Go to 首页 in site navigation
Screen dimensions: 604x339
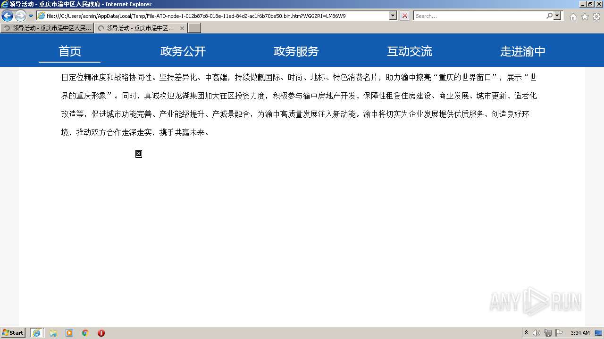coord(70,51)
